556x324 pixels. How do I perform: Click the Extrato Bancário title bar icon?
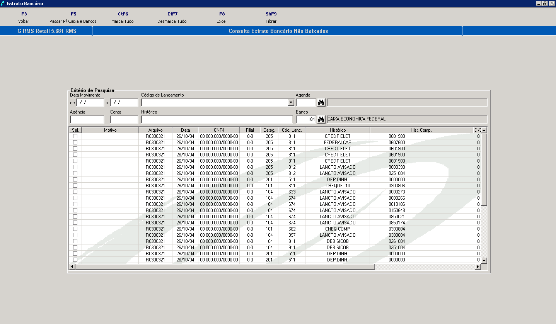pyautogui.click(x=3, y=3)
